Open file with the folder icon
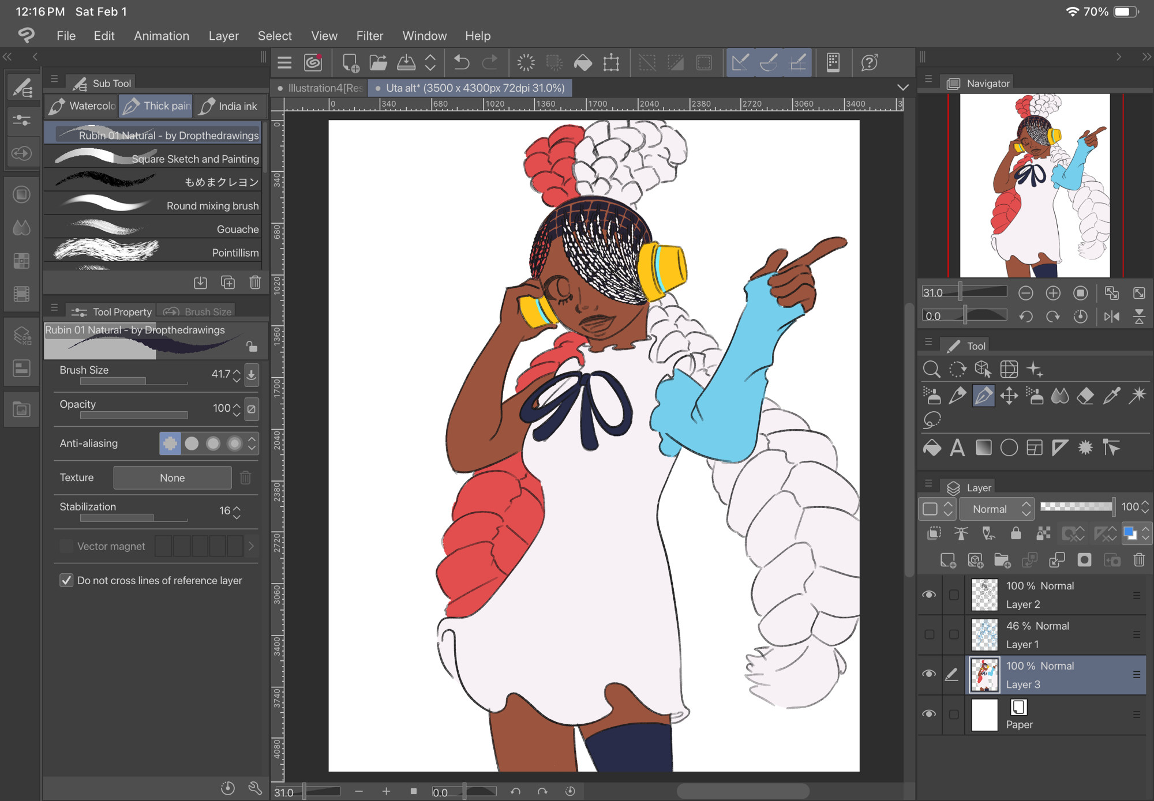Image resolution: width=1154 pixels, height=801 pixels. [379, 62]
